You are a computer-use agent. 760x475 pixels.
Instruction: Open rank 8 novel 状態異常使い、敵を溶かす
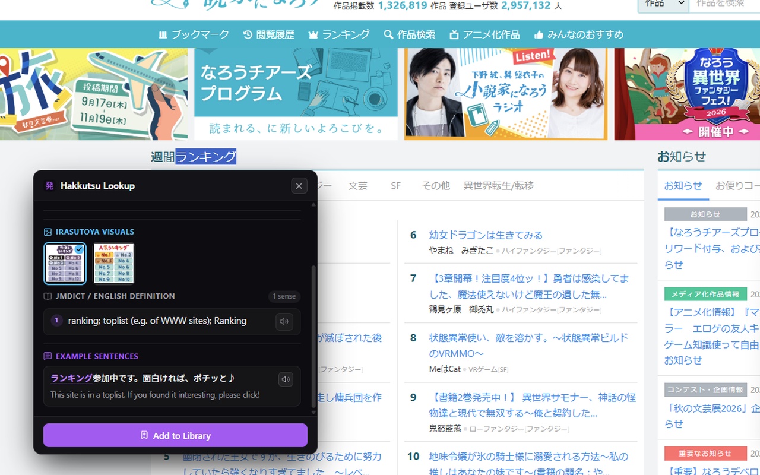pyautogui.click(x=528, y=346)
